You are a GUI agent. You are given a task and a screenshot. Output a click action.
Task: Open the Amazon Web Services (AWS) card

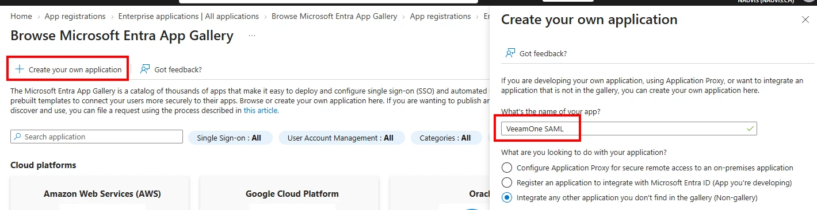100,193
